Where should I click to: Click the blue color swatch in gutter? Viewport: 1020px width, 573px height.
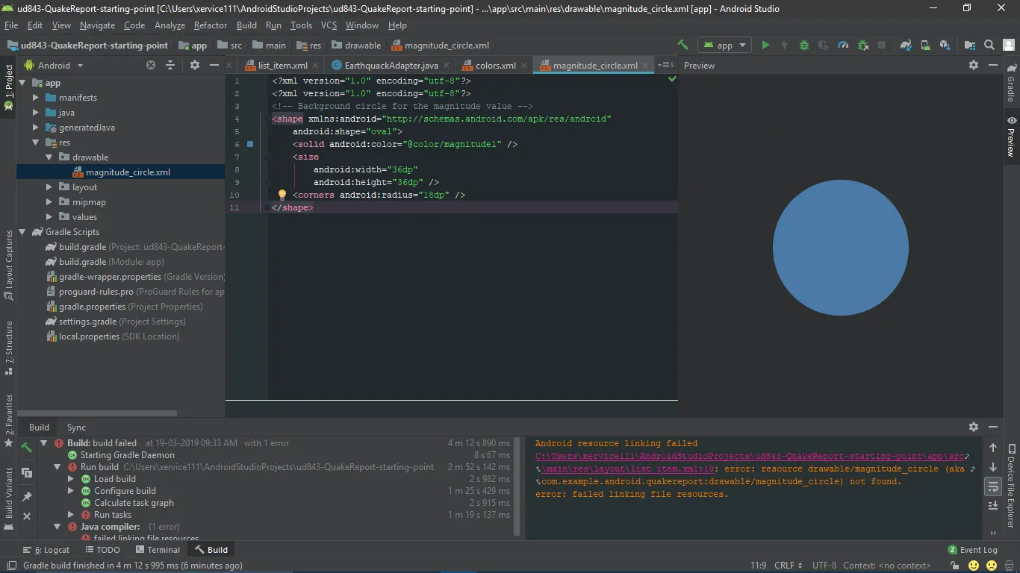coord(250,144)
